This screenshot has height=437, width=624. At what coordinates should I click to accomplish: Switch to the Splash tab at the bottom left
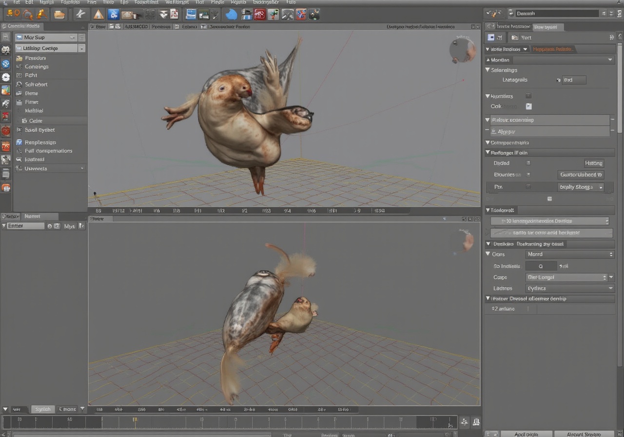click(42, 409)
